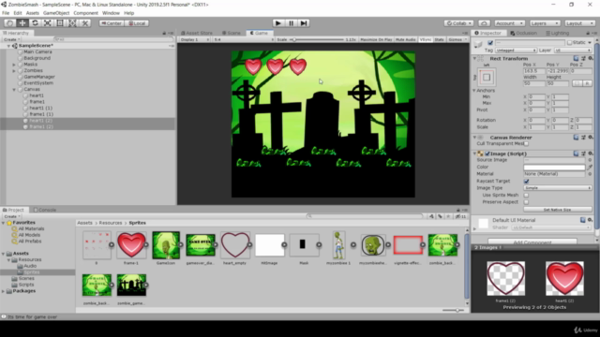Open the Image Type dropdown
The height and width of the screenshot is (337, 600).
coord(558,188)
